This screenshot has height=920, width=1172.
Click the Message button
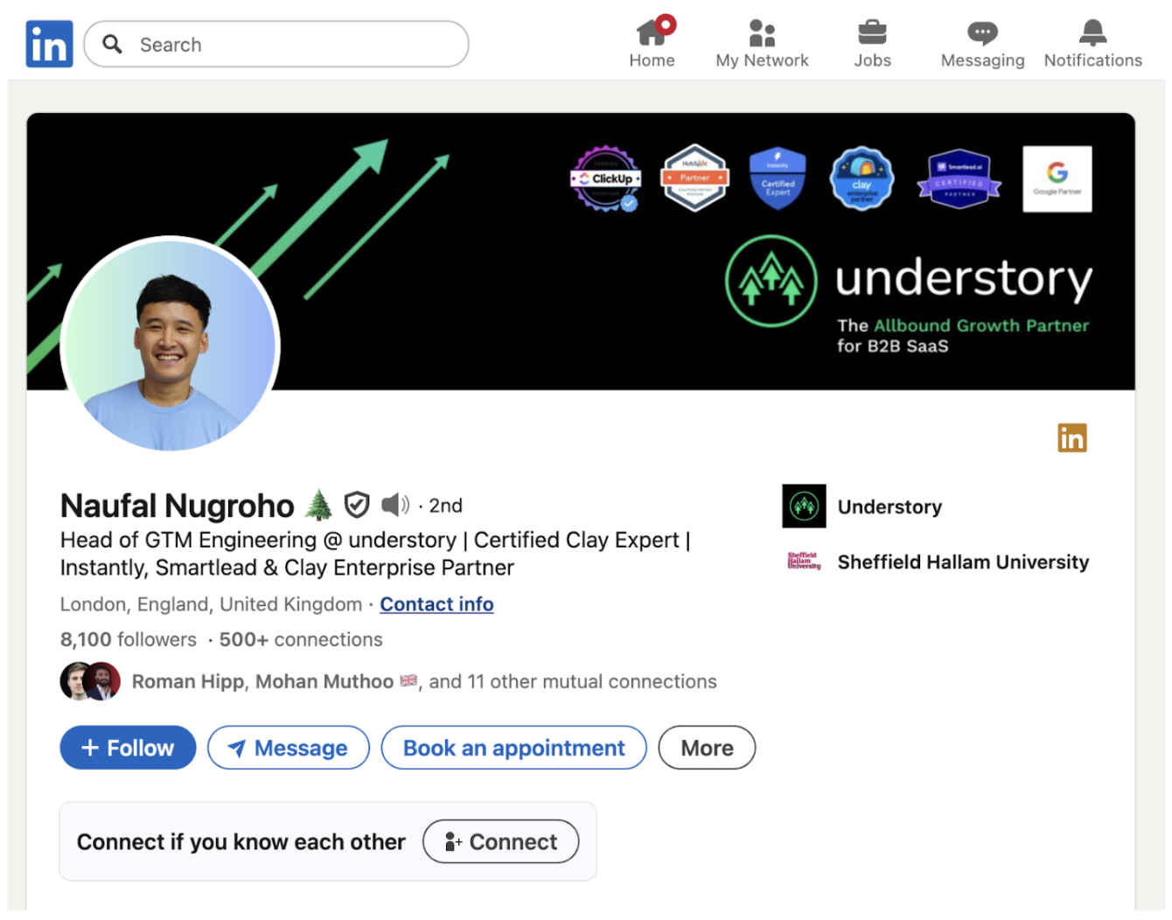289,748
